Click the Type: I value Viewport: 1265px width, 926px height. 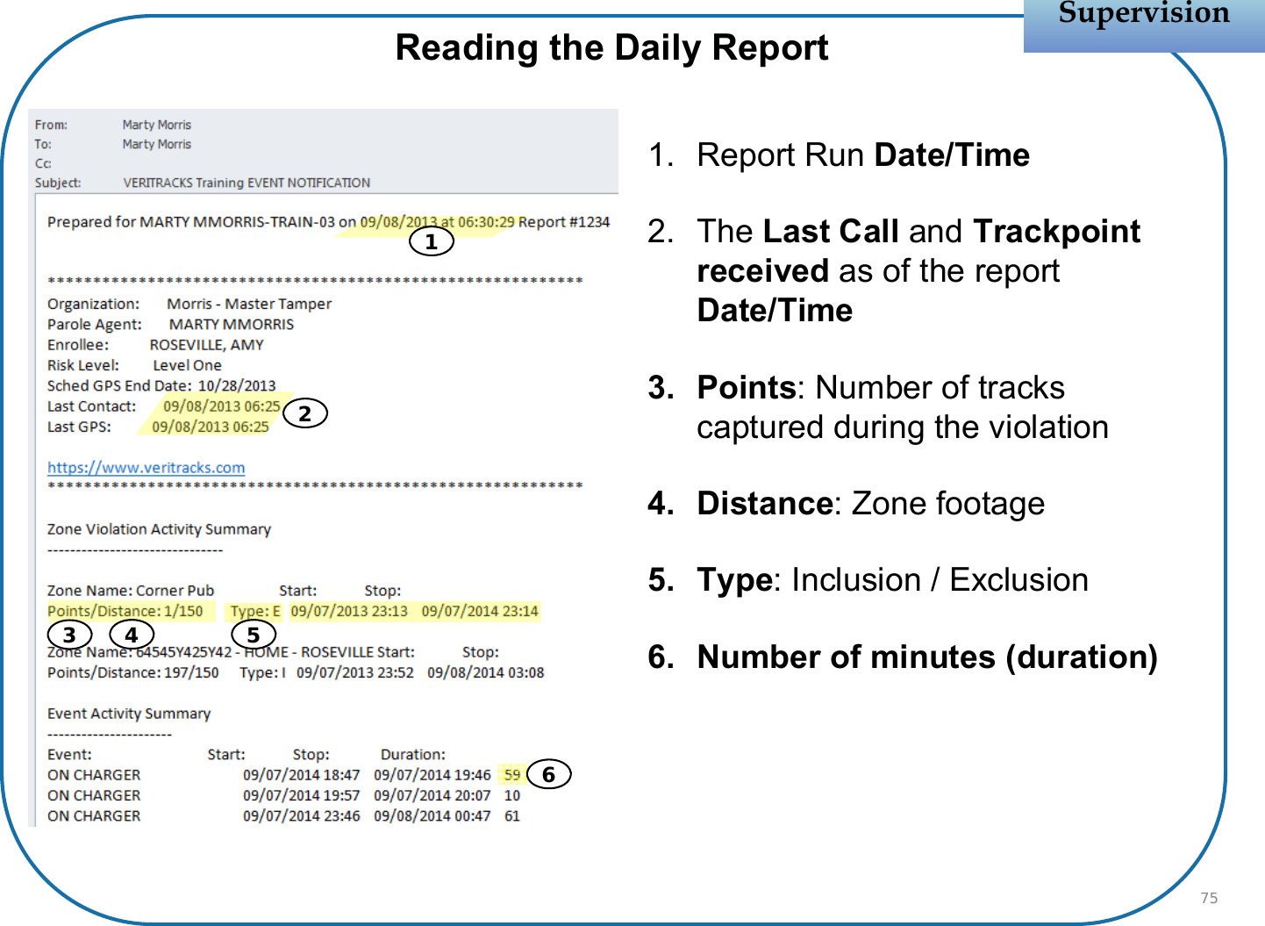click(x=263, y=672)
